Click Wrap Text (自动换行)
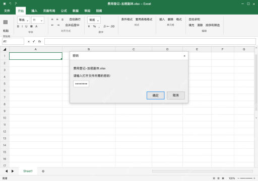The width and height of the screenshot is (258, 181). point(75,20)
